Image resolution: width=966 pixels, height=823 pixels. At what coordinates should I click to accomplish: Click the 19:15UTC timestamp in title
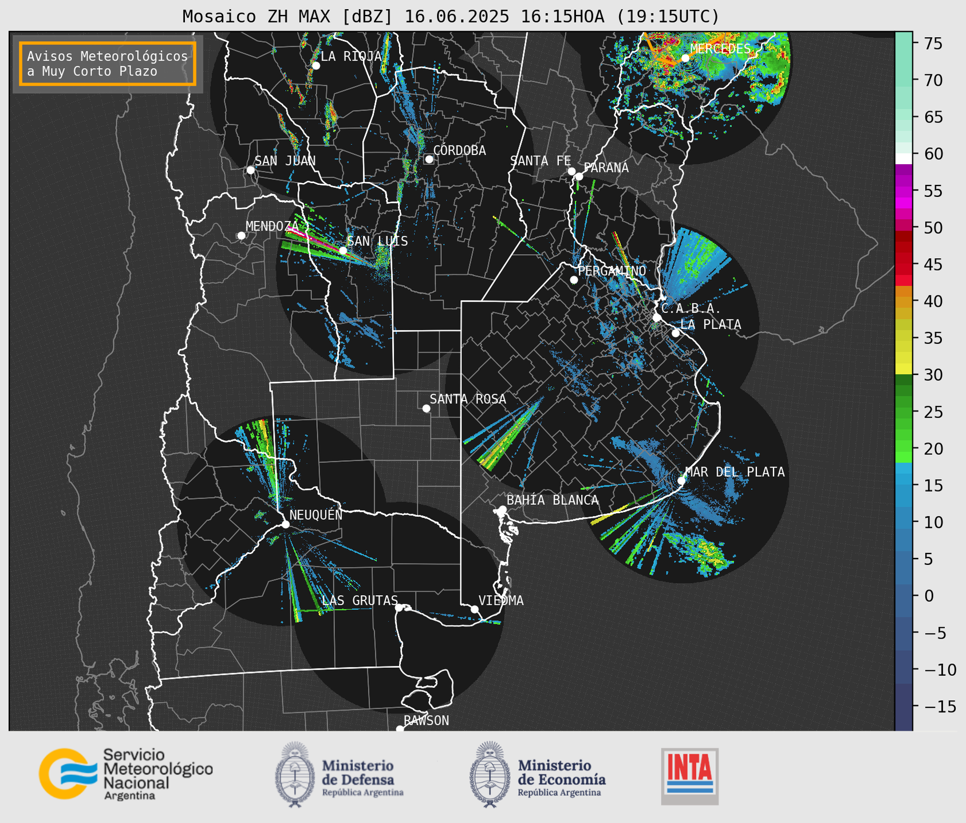click(x=667, y=17)
